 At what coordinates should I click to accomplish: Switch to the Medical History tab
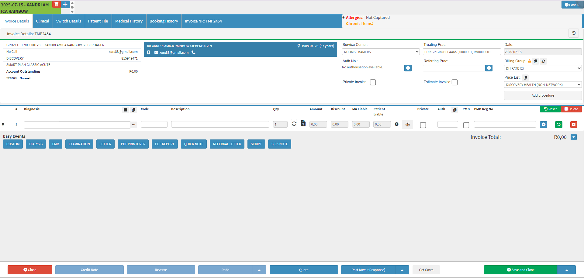pos(129,21)
